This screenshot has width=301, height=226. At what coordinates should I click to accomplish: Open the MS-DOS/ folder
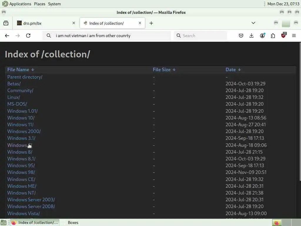click(x=17, y=104)
